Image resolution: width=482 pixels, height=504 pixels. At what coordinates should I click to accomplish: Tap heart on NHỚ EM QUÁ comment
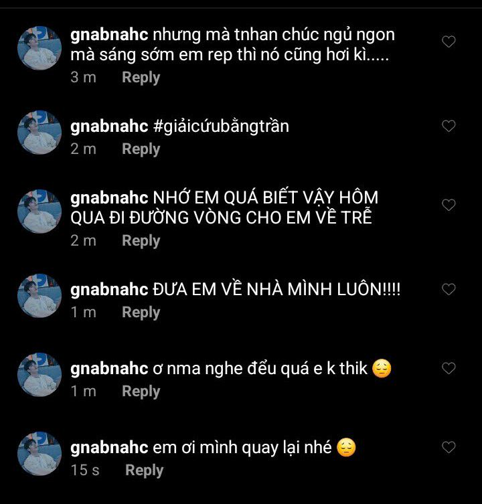pos(449,205)
